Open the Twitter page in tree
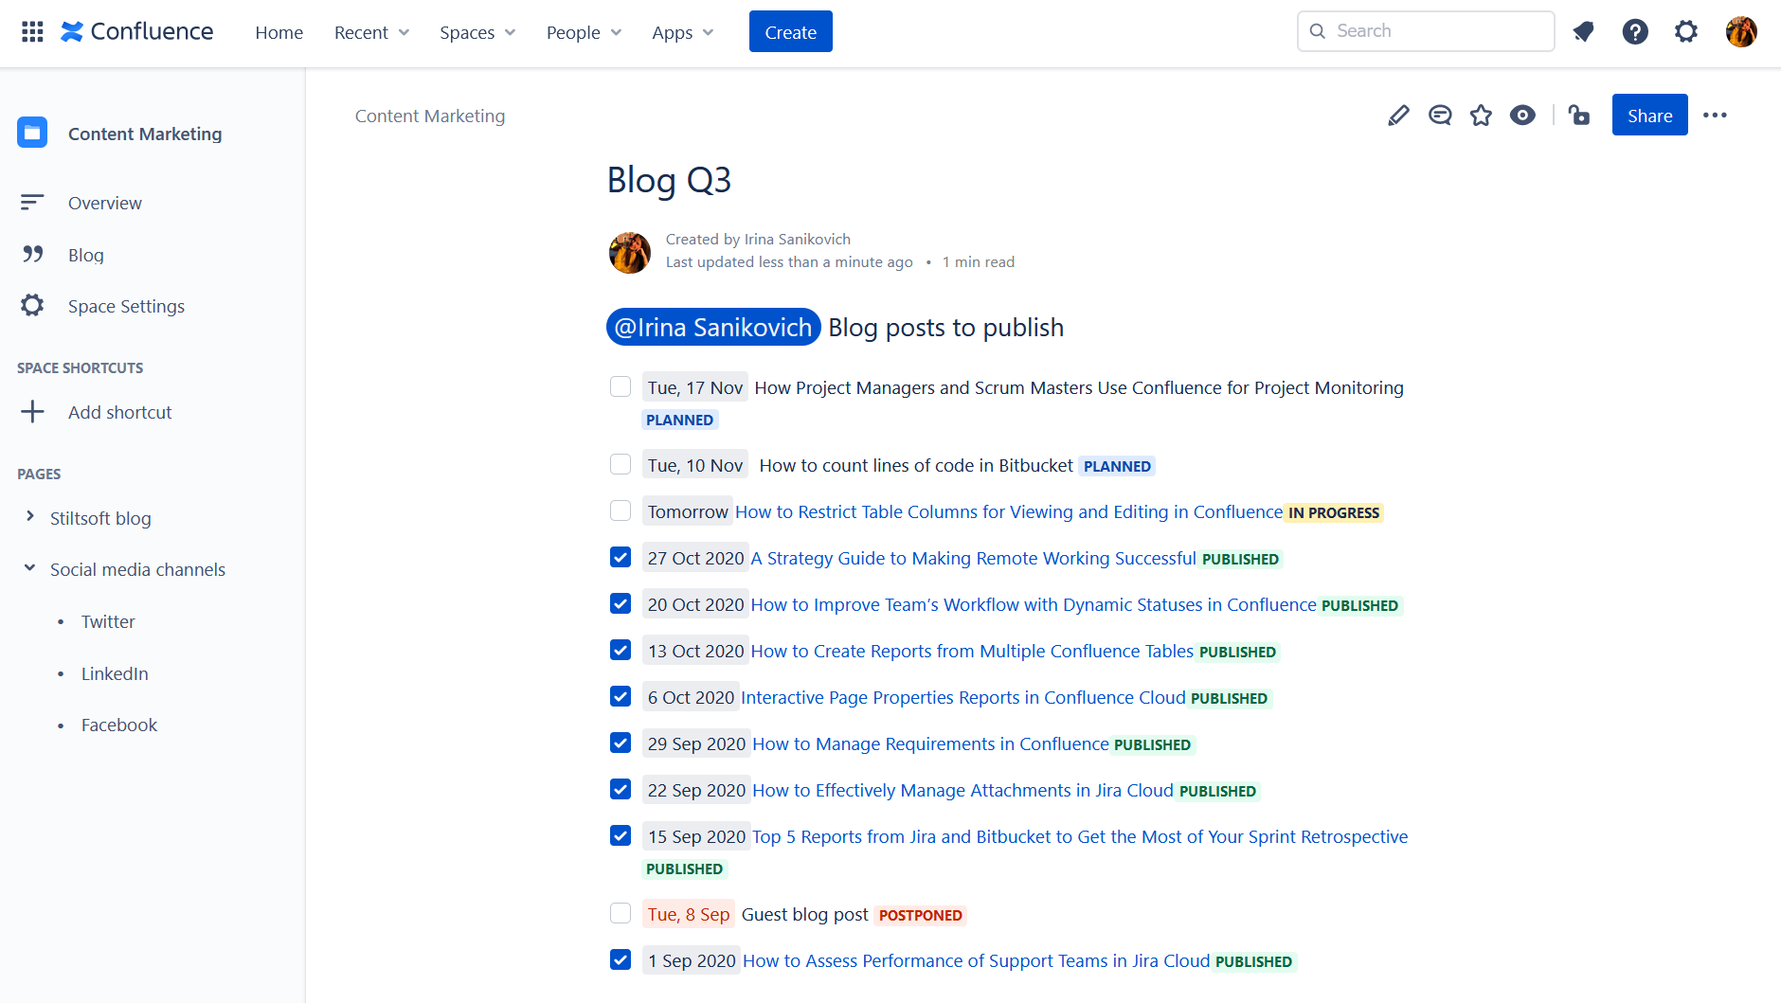1781x1003 pixels. pos(108,621)
